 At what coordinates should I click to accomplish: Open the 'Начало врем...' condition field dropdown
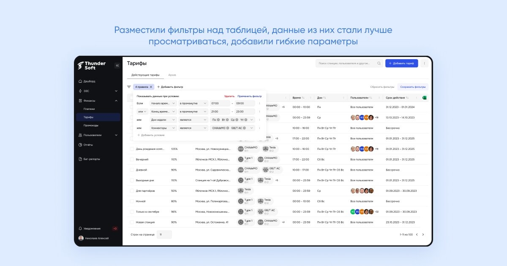point(163,103)
